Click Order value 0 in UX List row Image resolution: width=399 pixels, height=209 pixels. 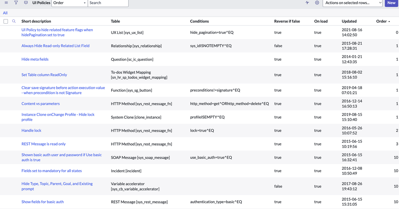click(x=397, y=33)
